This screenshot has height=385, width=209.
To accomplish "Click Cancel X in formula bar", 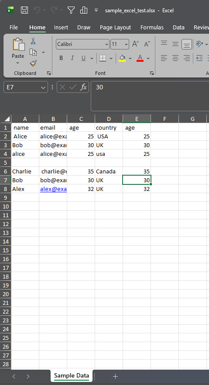I will pyautogui.click(x=62, y=87).
